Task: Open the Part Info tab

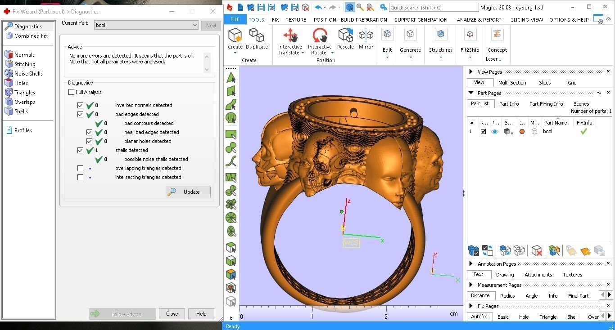Action: click(509, 104)
